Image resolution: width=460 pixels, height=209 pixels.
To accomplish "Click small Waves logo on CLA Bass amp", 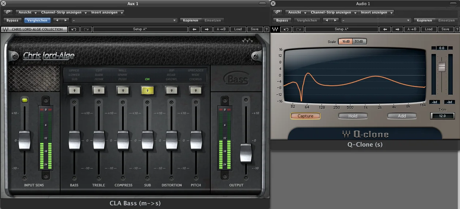I will point(248,41).
